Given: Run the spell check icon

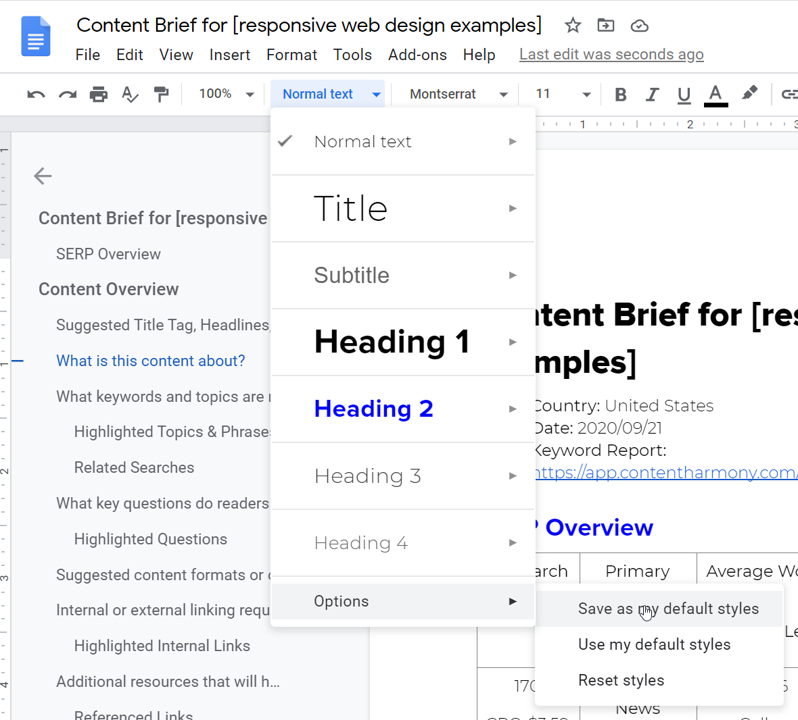Looking at the screenshot, I should pos(130,95).
